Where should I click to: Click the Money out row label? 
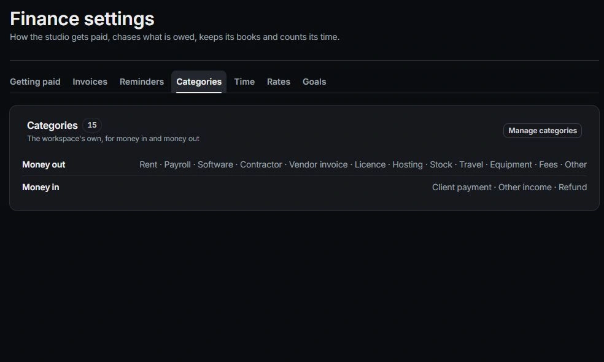(x=44, y=164)
